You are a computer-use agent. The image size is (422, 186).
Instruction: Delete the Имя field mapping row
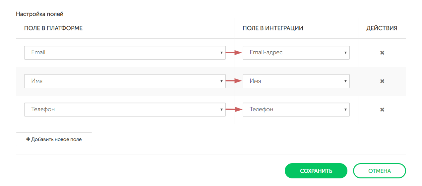pyautogui.click(x=382, y=81)
